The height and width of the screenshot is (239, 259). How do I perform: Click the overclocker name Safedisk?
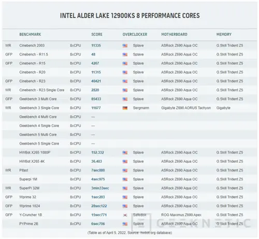(x=140, y=215)
